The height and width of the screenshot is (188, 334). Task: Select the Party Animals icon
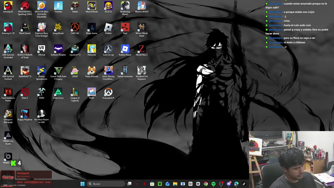pyautogui.click(x=92, y=72)
